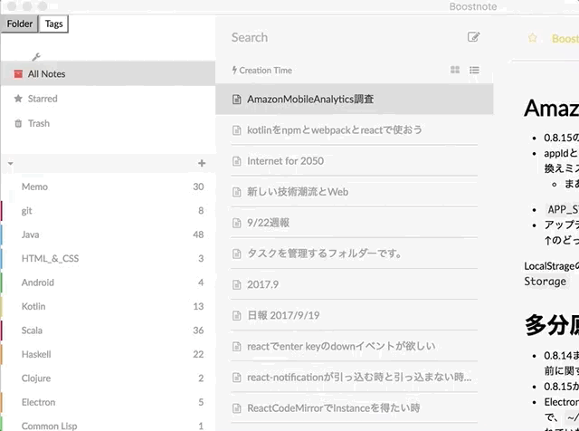579x431 pixels.
Task: Open the 新しい技術潮流とWeb note
Action: point(355,192)
